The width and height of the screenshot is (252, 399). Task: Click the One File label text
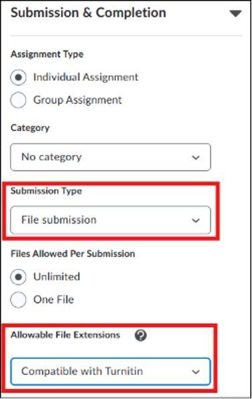coord(54,300)
